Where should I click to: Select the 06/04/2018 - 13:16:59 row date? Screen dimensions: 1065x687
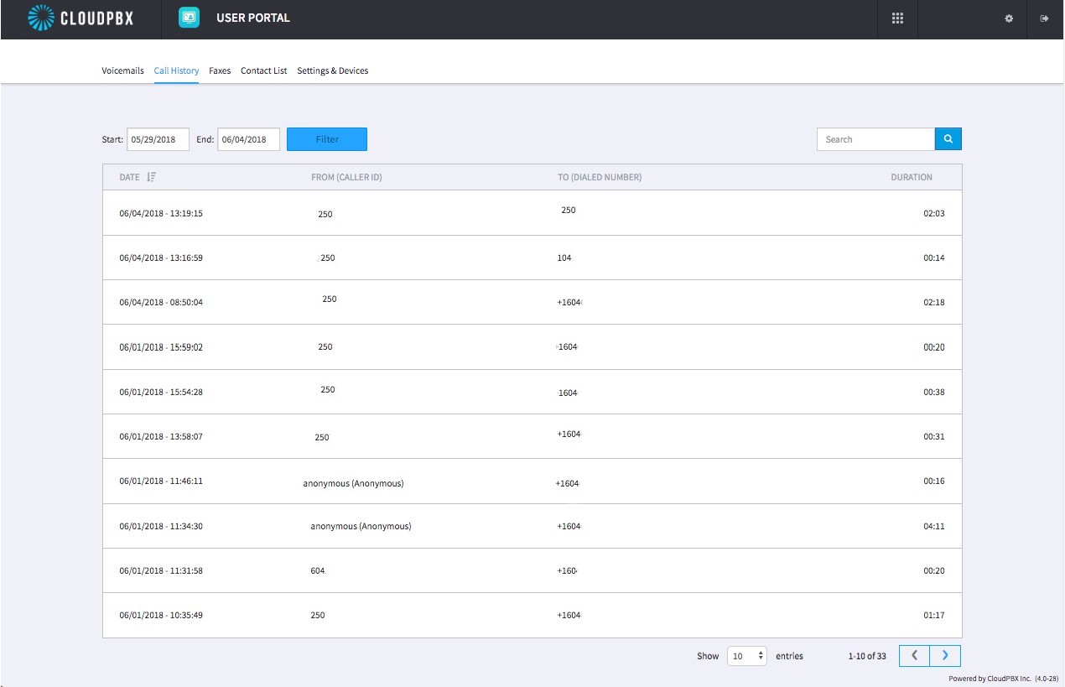161,258
